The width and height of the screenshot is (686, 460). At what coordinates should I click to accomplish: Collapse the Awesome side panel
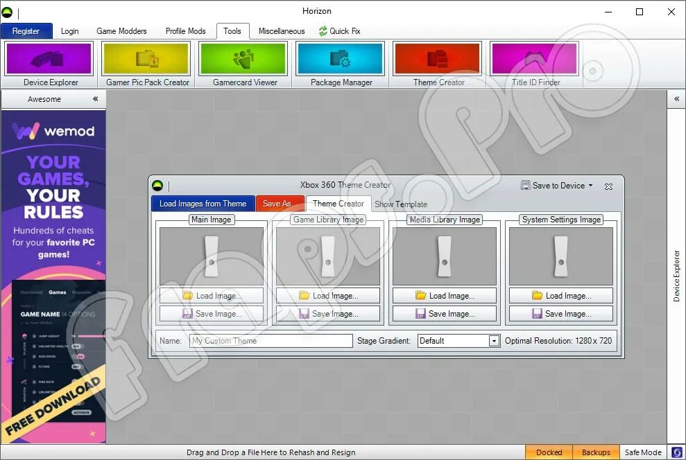click(x=96, y=99)
